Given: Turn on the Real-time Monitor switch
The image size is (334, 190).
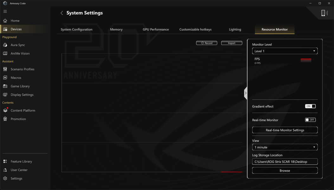Looking at the screenshot, I should [x=310, y=120].
